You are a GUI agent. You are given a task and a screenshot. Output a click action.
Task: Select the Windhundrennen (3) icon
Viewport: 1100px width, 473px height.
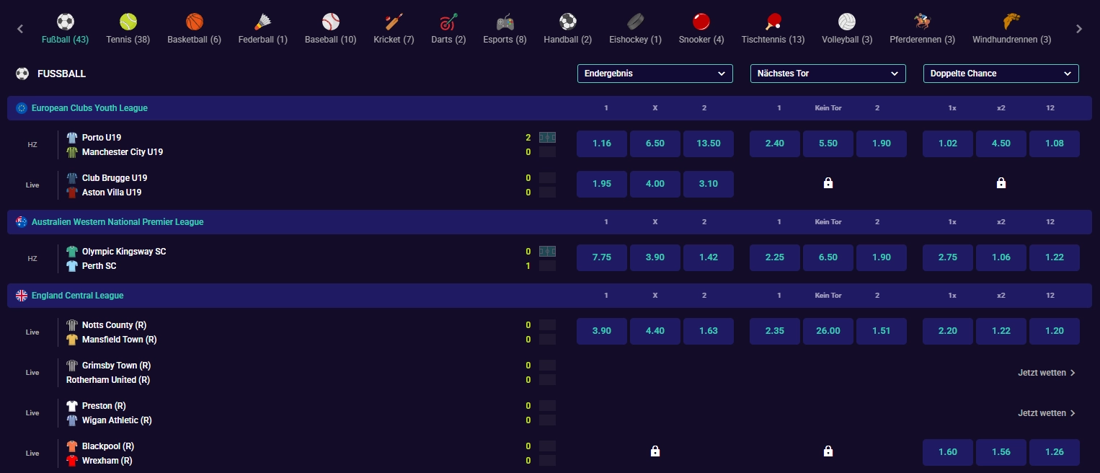(x=1011, y=21)
